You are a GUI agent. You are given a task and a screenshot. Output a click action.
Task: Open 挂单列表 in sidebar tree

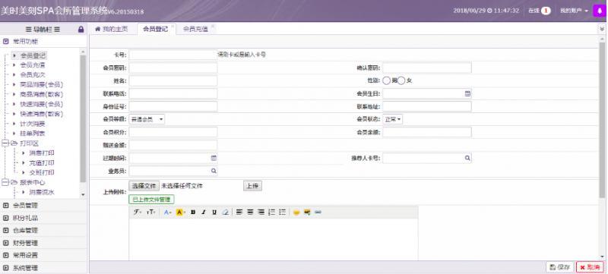pos(33,134)
